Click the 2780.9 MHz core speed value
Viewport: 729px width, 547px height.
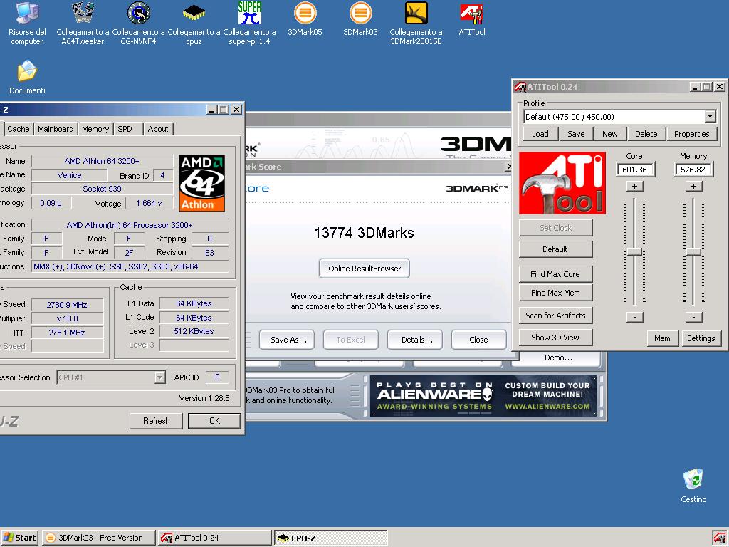67,305
